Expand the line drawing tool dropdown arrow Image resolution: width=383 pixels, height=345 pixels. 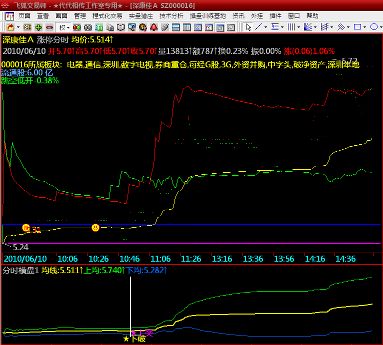tap(265, 27)
